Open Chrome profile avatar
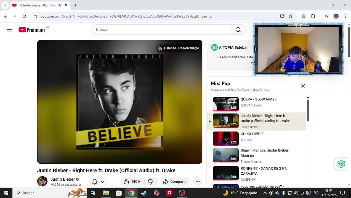Image resolution: width=351 pixels, height=198 pixels. [x=336, y=16]
